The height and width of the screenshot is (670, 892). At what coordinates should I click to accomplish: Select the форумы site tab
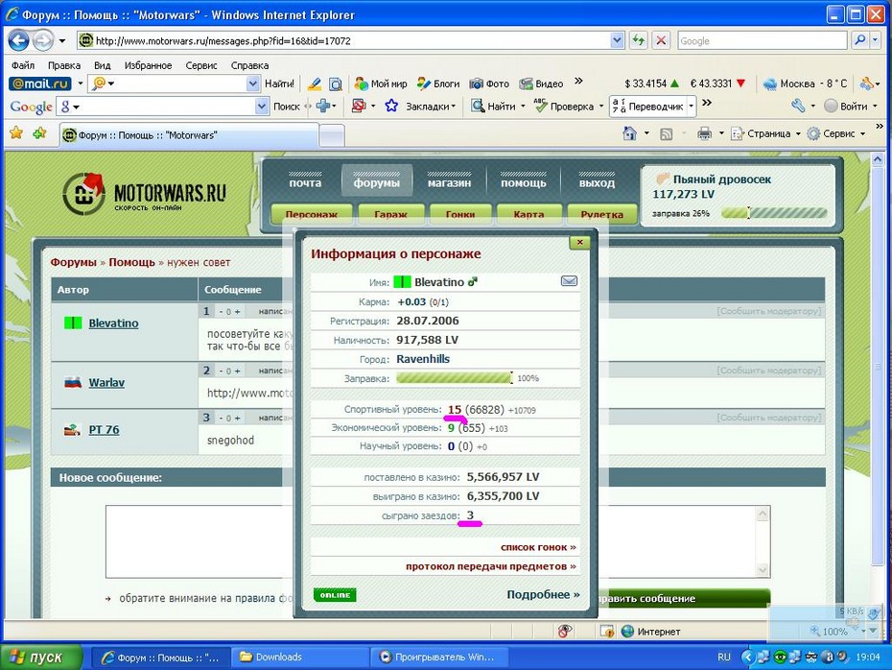click(x=377, y=181)
